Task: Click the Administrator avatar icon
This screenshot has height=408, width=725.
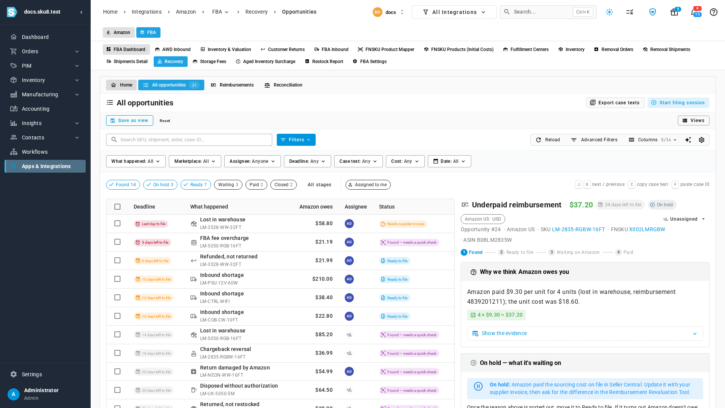Action: (14, 394)
